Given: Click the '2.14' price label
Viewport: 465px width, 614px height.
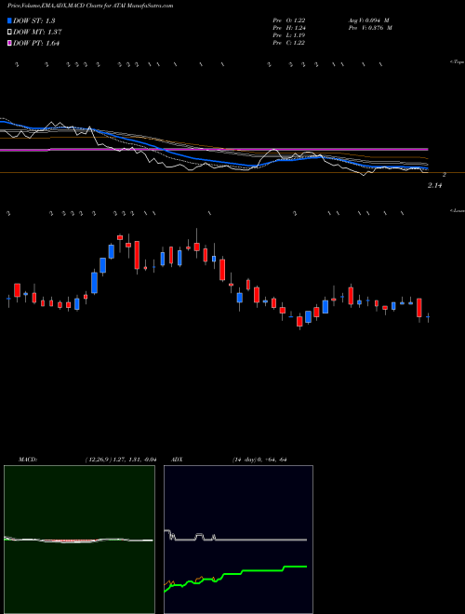Looking at the screenshot, I should (x=434, y=186).
